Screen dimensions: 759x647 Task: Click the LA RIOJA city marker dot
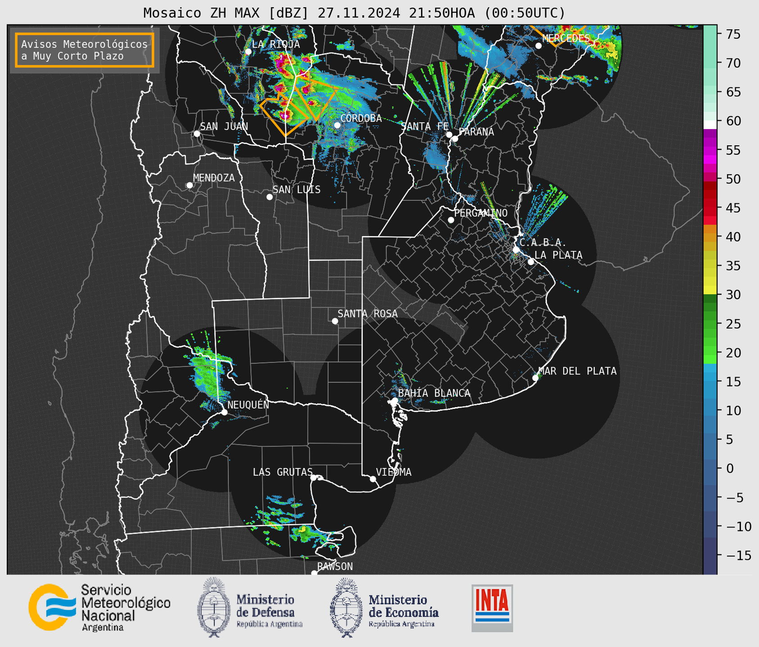248,52
